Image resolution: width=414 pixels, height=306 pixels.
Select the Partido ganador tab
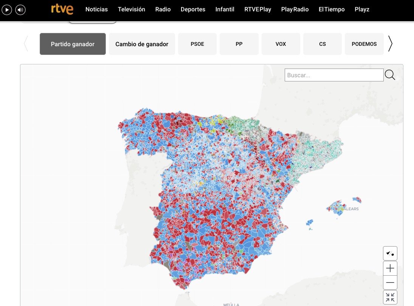click(72, 44)
